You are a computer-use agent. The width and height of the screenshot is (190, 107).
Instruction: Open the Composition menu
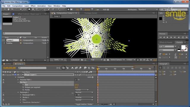[17, 6]
